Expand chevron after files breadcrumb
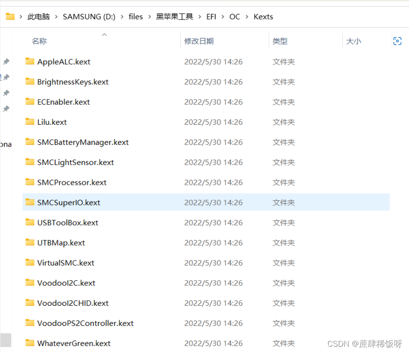This screenshot has width=409, height=352. click(x=149, y=17)
